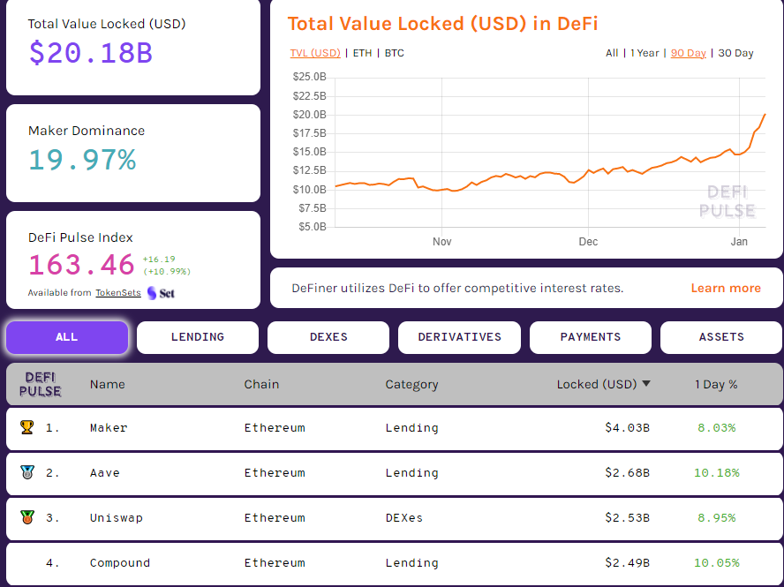Click the silver medal icon beside Aave
The image size is (784, 587).
pos(26,472)
